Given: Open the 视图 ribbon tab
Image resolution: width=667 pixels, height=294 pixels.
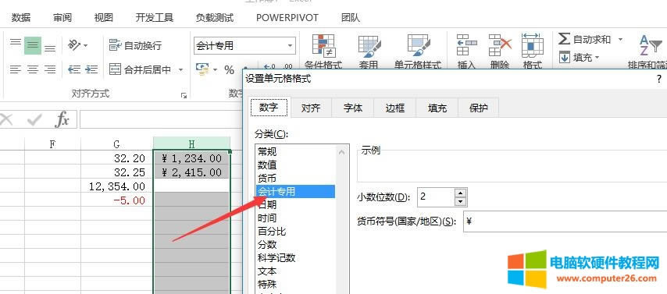Looking at the screenshot, I should (104, 18).
